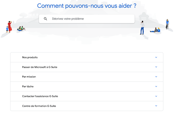
Task: Open 'Centre de formation G Suite' row text
Action: coord(39,106)
